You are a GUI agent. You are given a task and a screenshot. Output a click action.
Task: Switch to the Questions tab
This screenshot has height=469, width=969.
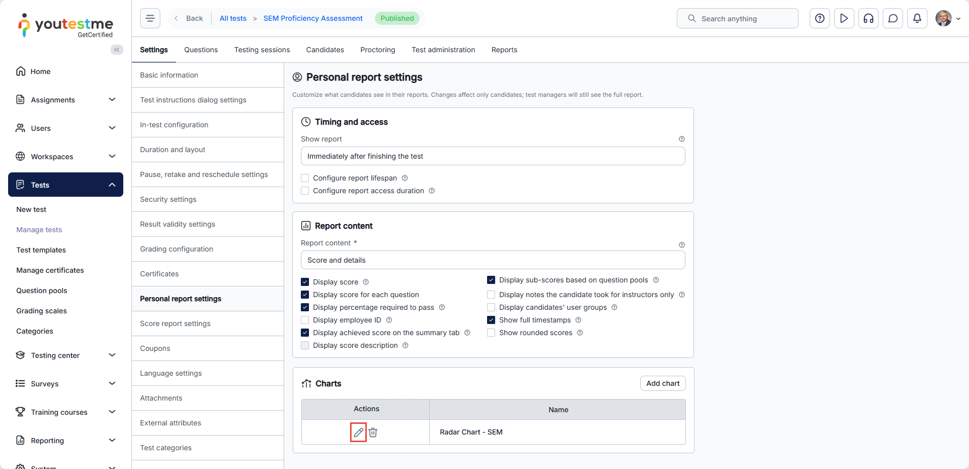201,50
